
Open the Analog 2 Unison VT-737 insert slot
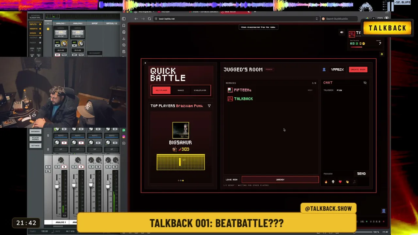(x=78, y=33)
